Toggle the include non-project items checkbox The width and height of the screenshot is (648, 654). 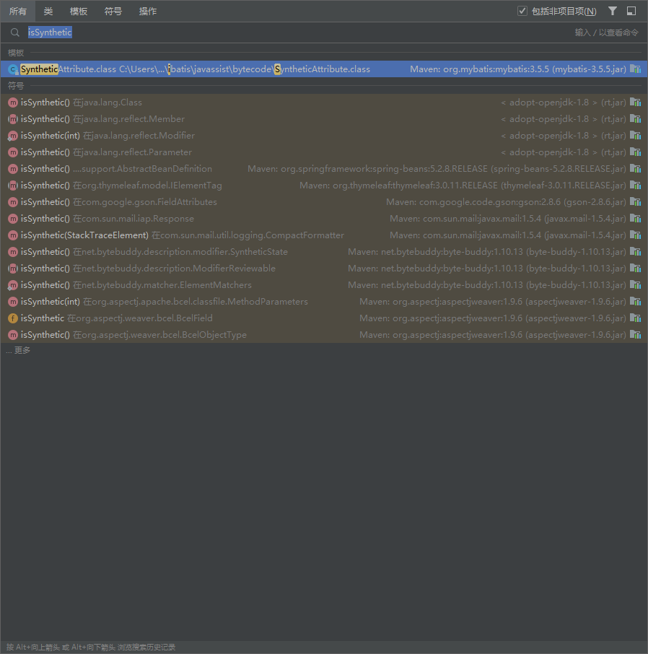pyautogui.click(x=522, y=11)
